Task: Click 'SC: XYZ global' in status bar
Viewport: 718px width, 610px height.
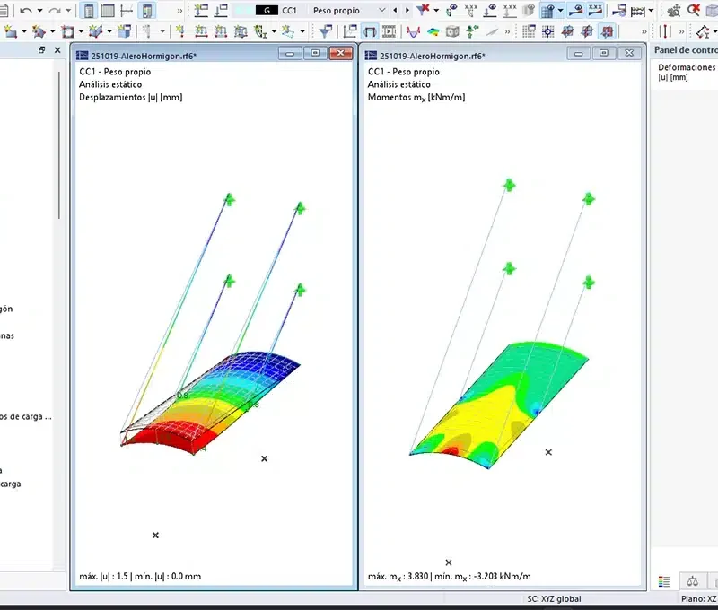Action: tap(554, 598)
